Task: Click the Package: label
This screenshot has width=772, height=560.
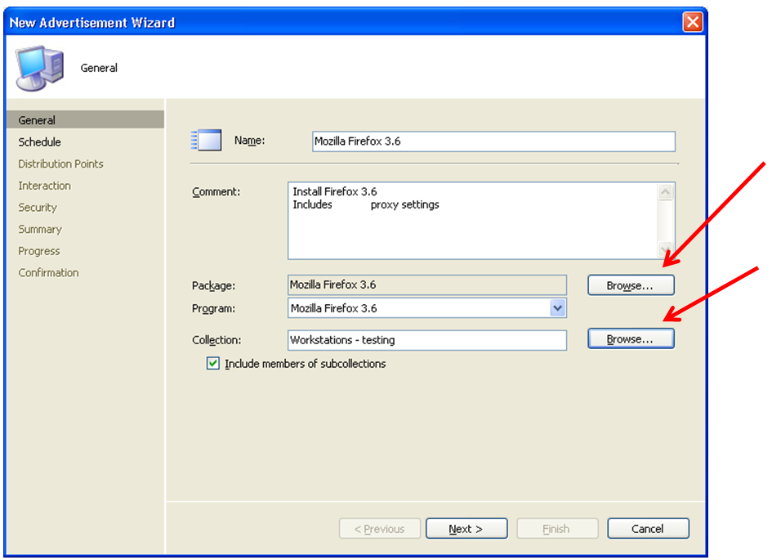Action: [214, 285]
